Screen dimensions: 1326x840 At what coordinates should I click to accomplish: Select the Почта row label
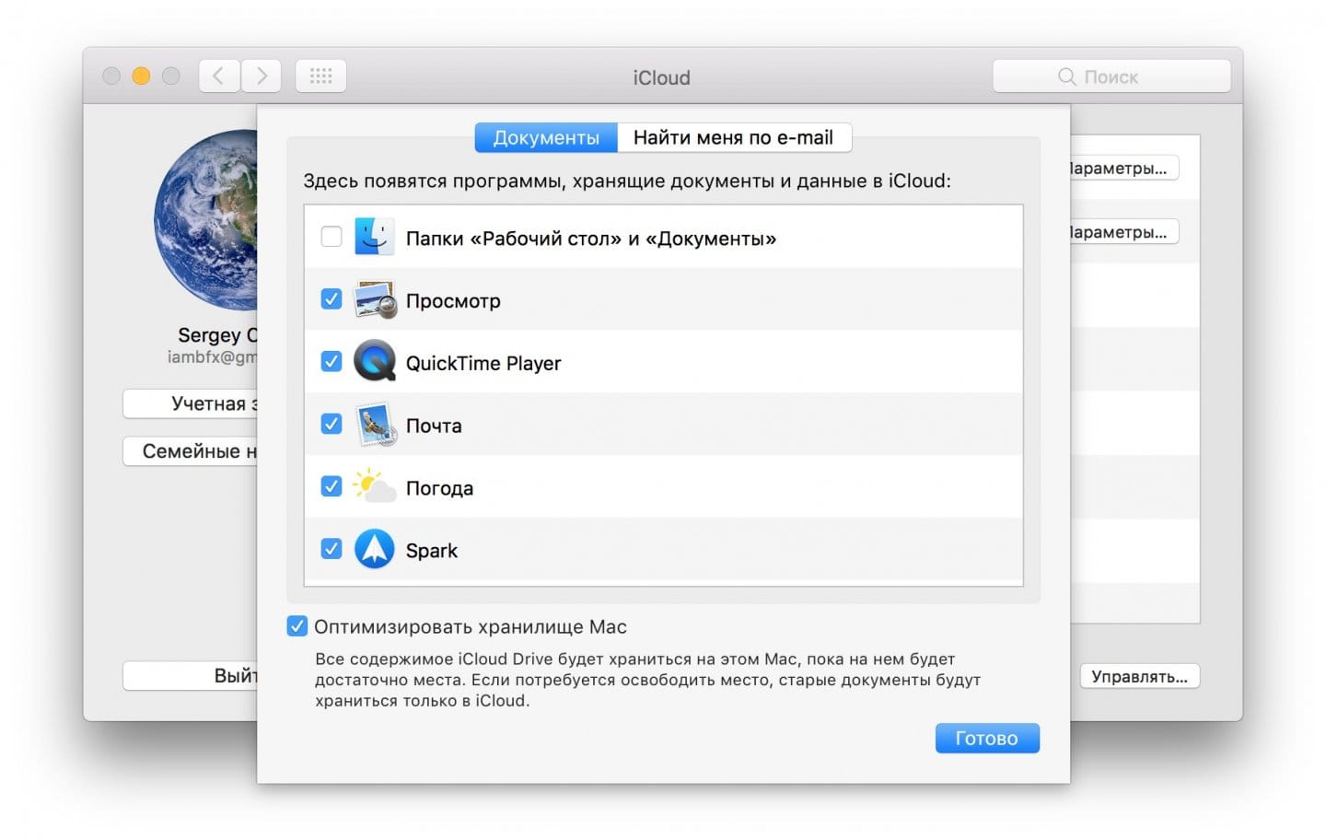[x=434, y=426]
